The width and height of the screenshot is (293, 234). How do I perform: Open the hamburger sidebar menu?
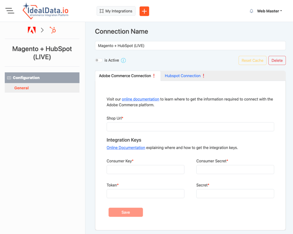(10, 11)
